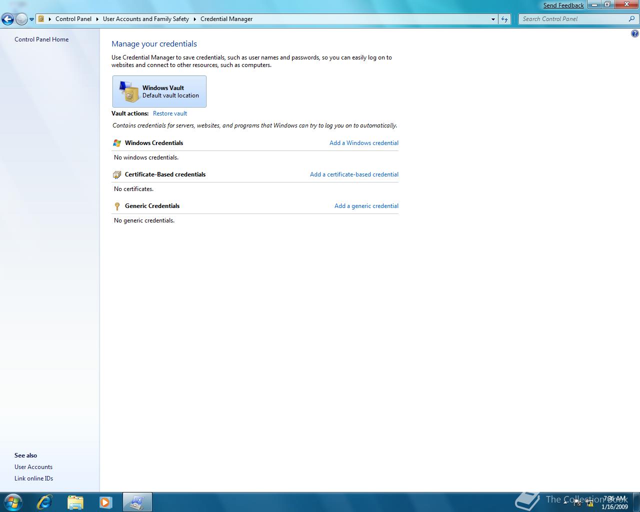Open the Help question mark icon
Screen dimensions: 640x512
(x=635, y=34)
